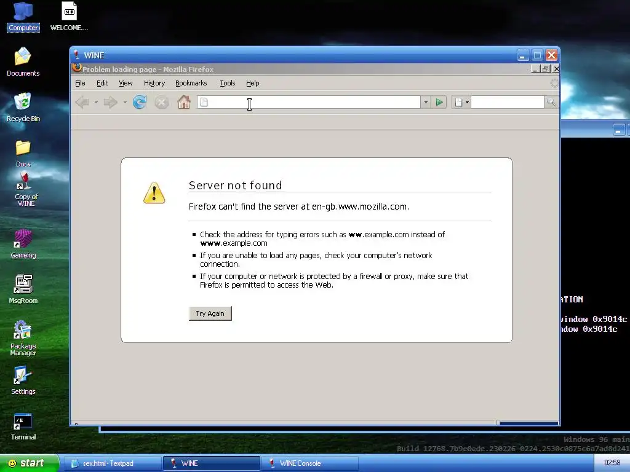The image size is (630, 472).
Task: Click the search magnifier icon
Action: (551, 103)
